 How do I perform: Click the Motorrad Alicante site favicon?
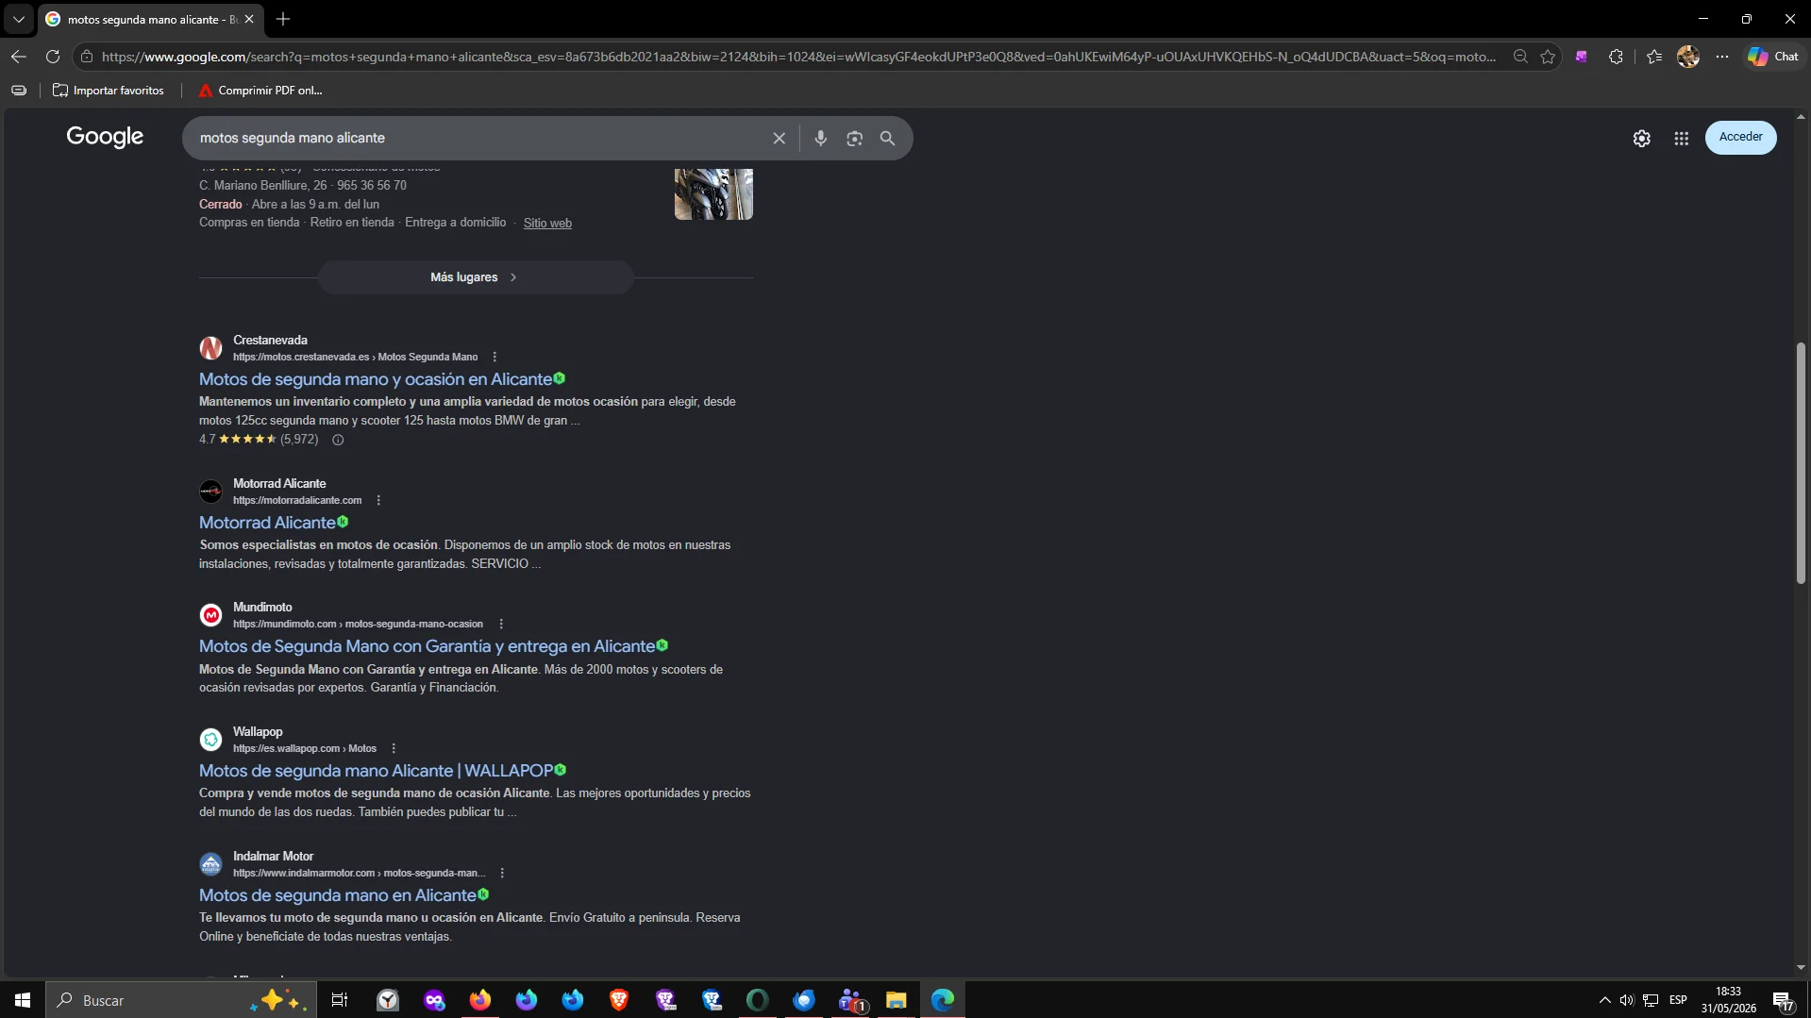(x=211, y=492)
